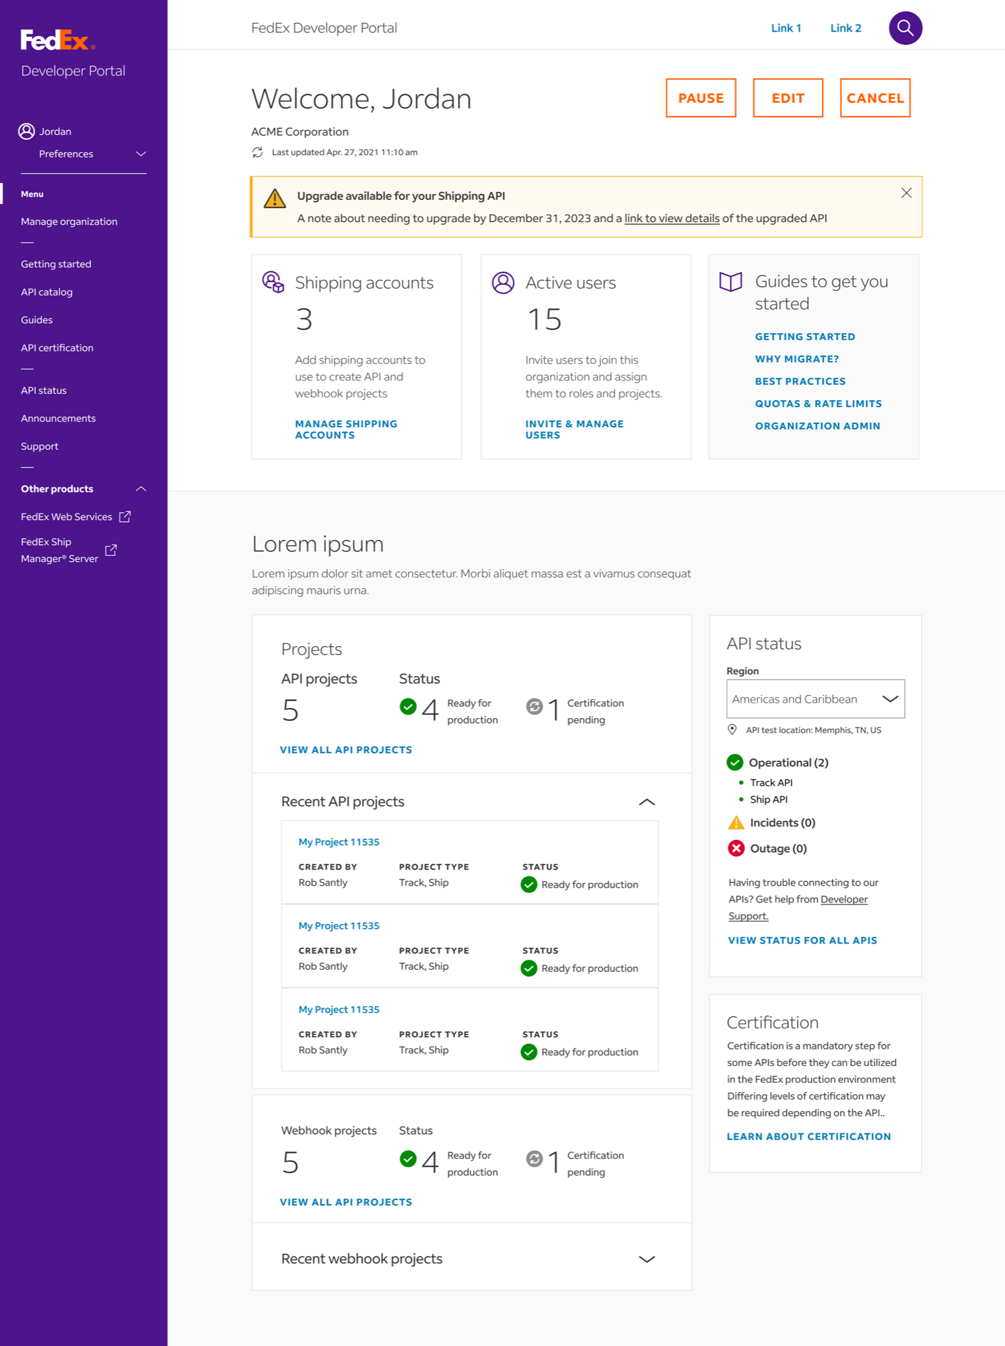Click the external link icon beside Ship Manager Server
Image resolution: width=1005 pixels, height=1346 pixels.
click(111, 551)
